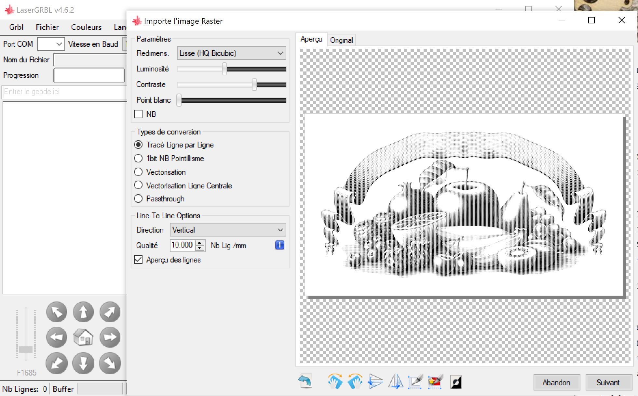
Task: Open the Fichier menu
Action: [x=47, y=27]
